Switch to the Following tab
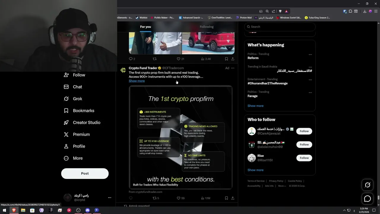Image resolution: width=380 pixels, height=214 pixels. 207,27
